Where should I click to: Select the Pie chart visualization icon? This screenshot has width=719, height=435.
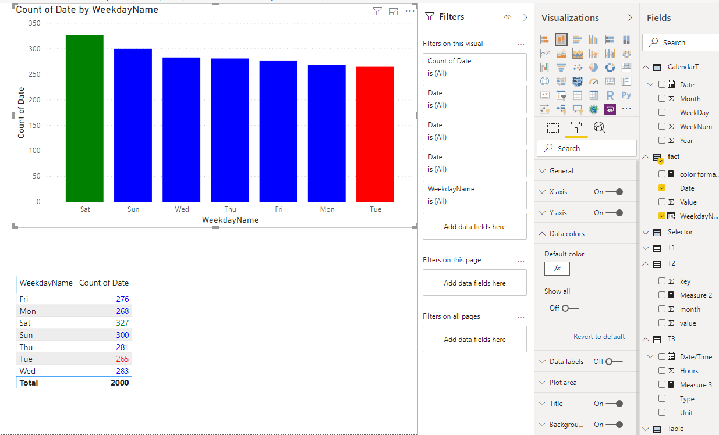pyautogui.click(x=594, y=67)
